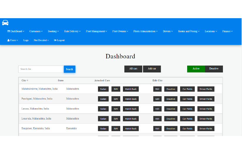Viewport: 242px width, 154px height.
Task: Edit the Lonavala city
Action: [157, 119]
